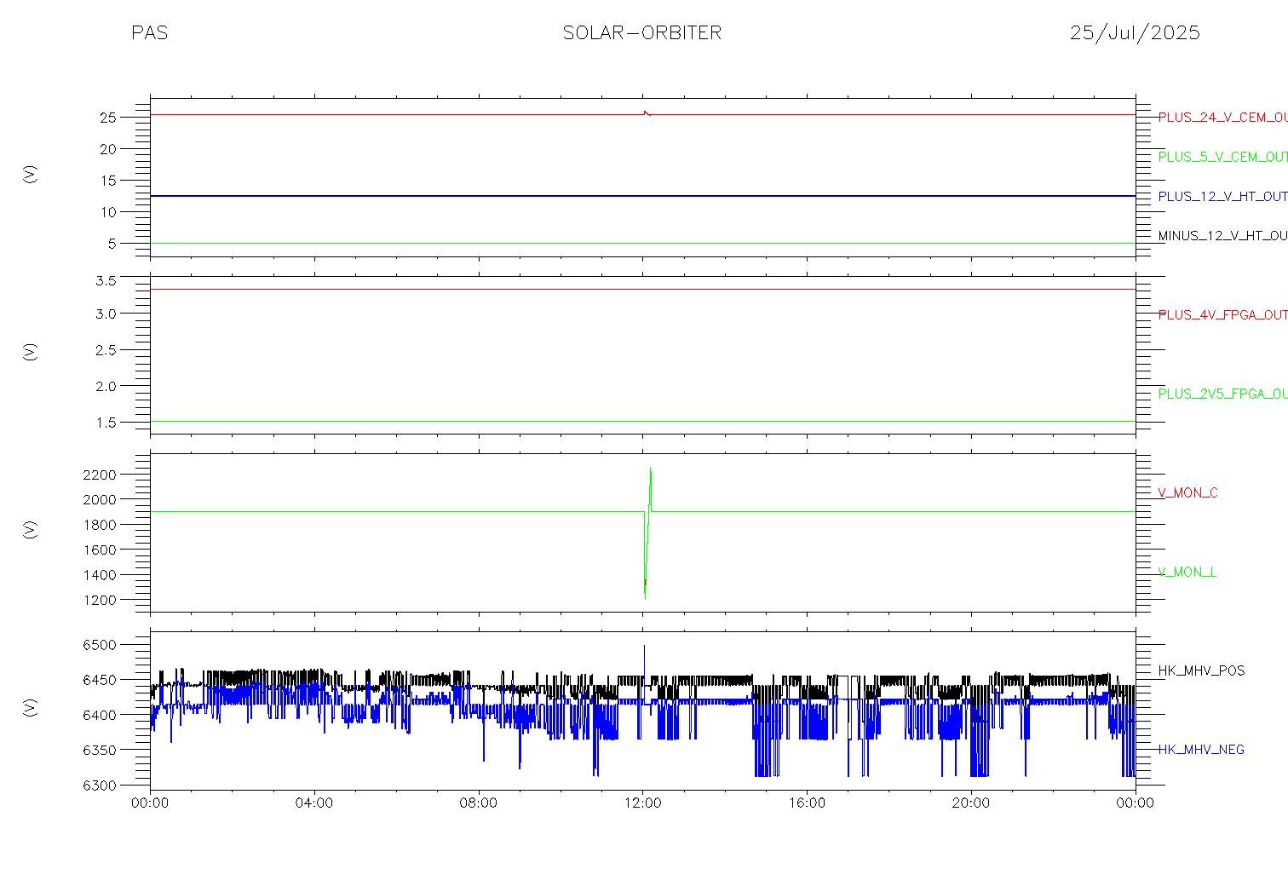
Task: Click the HK_MHV_POS legend label
Action: [x=1201, y=670]
